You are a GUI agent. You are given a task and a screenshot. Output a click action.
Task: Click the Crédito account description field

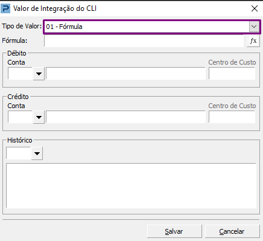coord(125,117)
